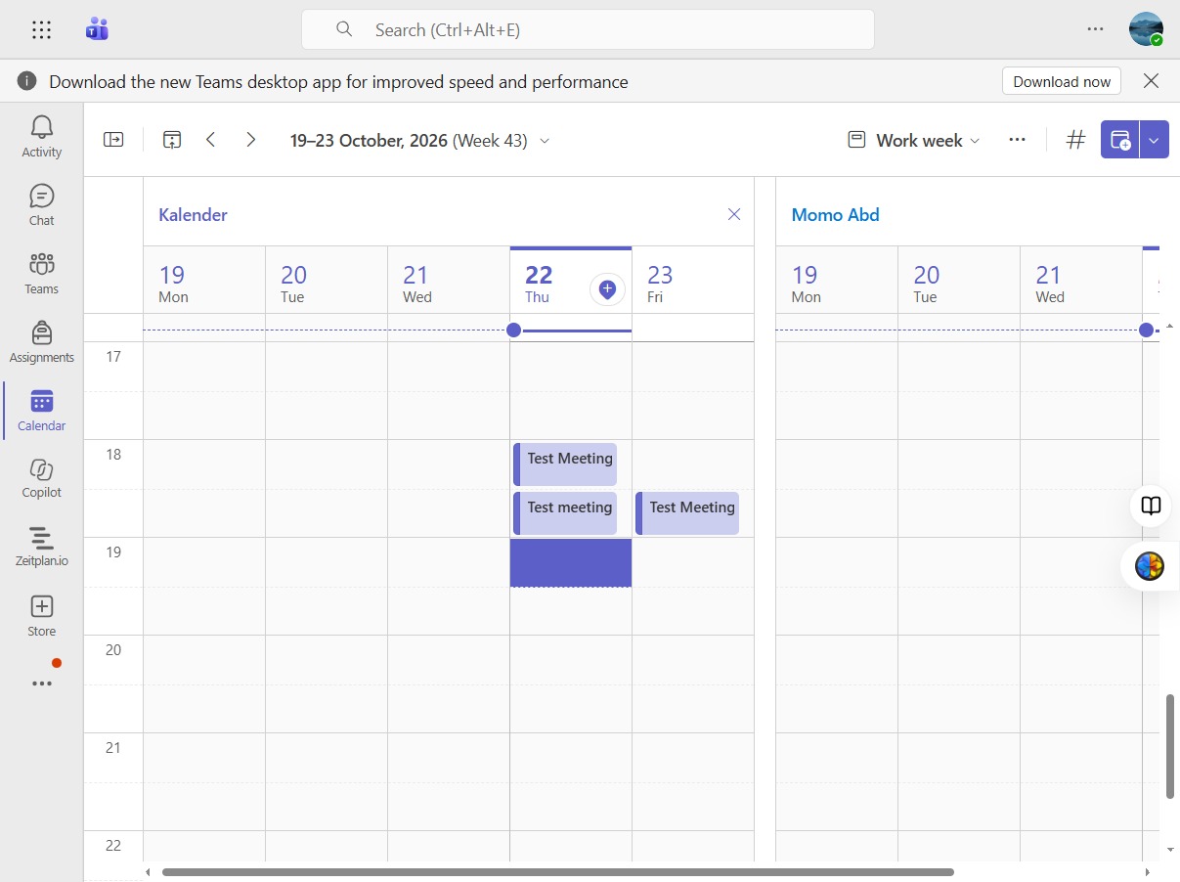Click the colorful round extension icon
Viewport: 1180px width, 882px height.
[x=1150, y=566]
